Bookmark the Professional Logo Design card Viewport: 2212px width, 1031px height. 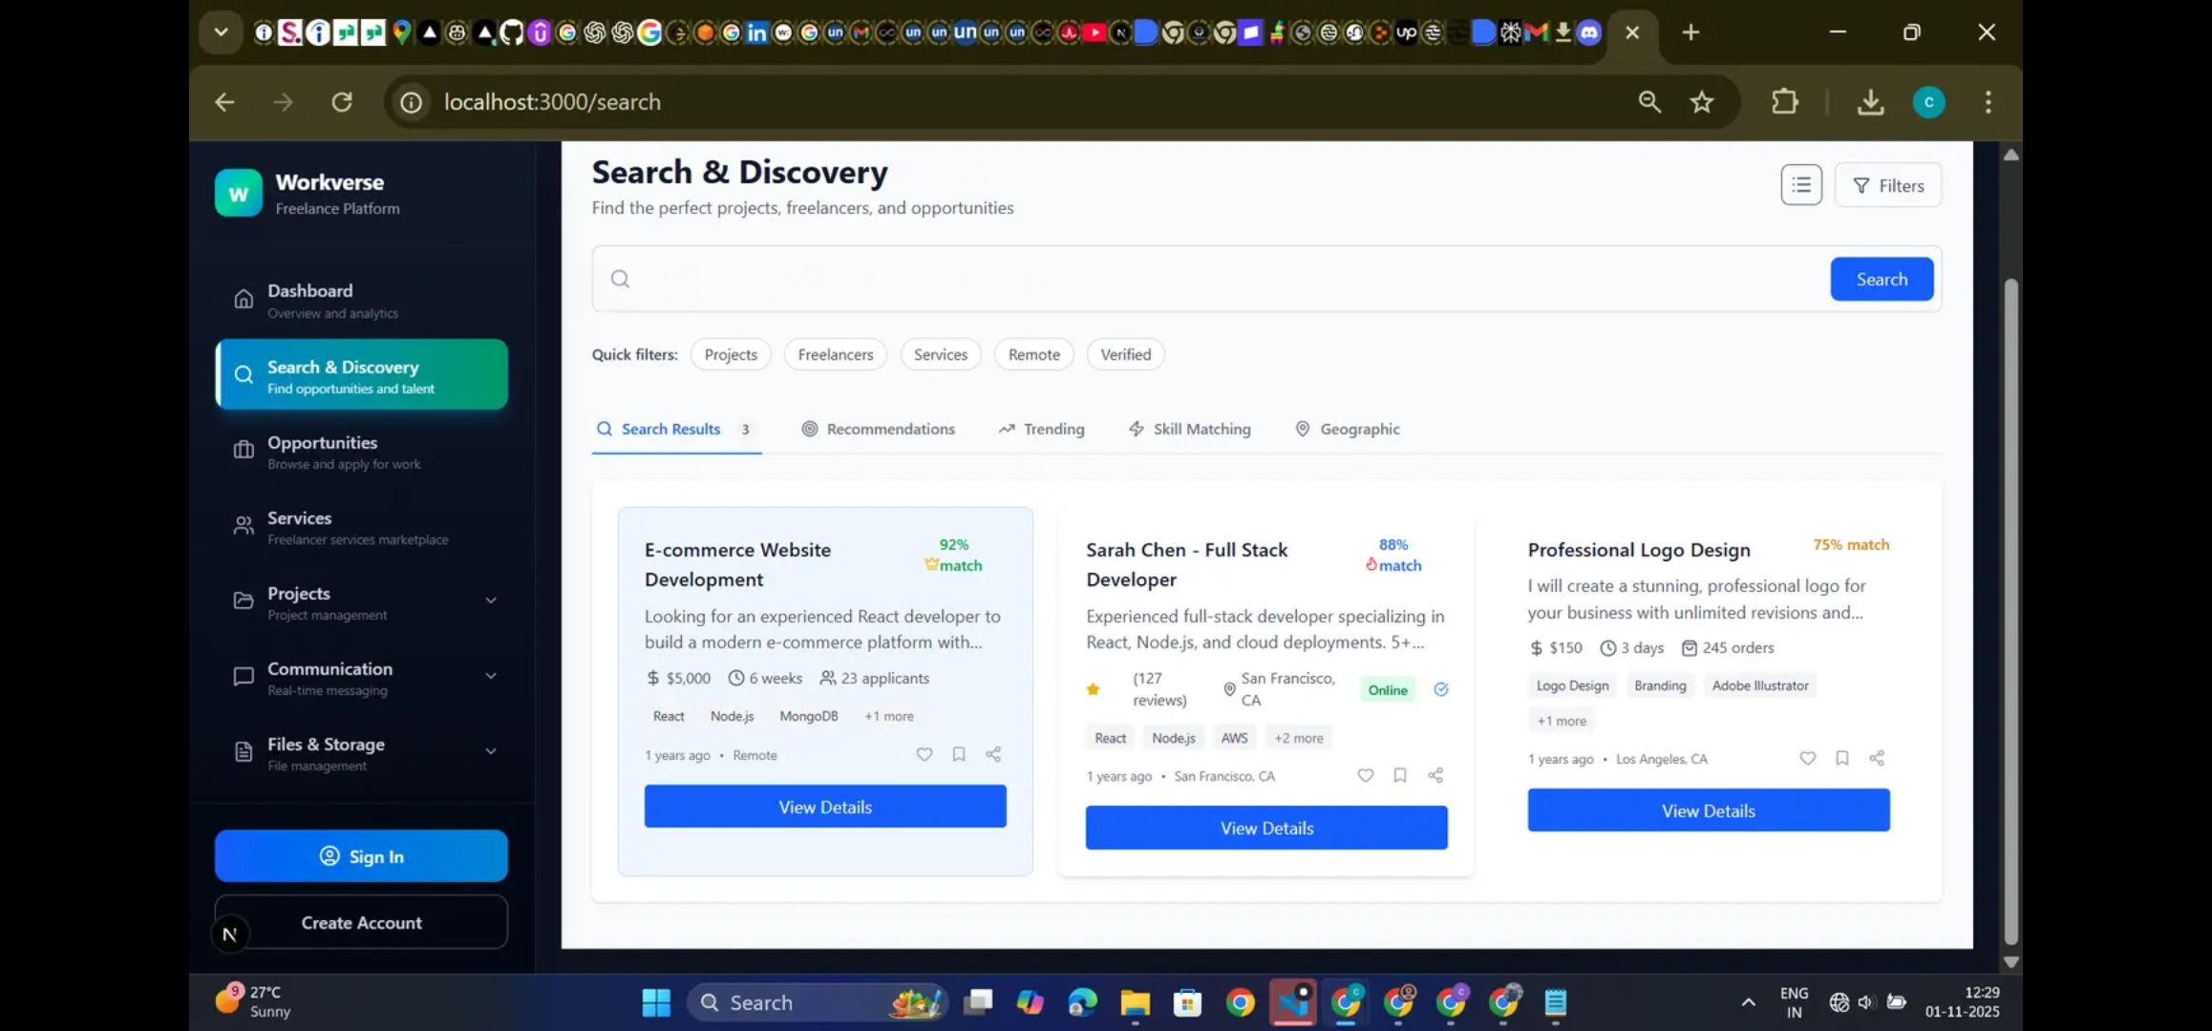[x=1842, y=758]
